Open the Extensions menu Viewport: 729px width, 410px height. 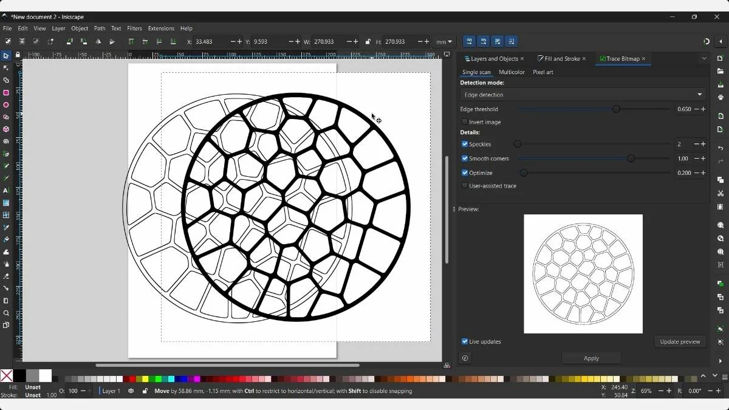coord(161,29)
